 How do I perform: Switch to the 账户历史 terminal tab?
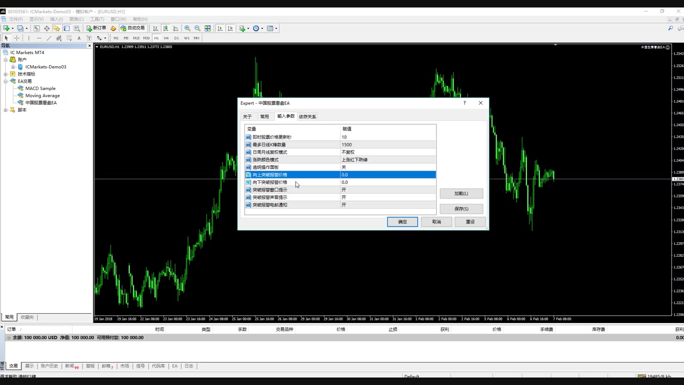(49, 366)
